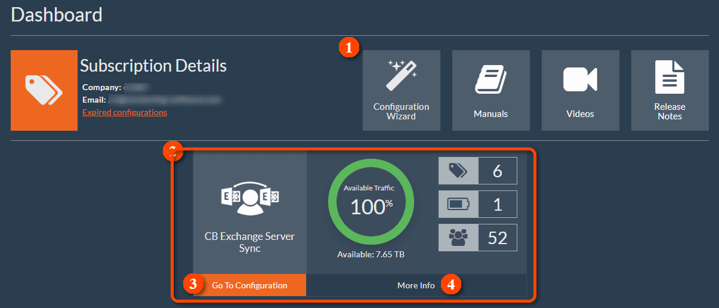This screenshot has width=719, height=308.
Task: Click the Expired configurations link
Action: 125,112
